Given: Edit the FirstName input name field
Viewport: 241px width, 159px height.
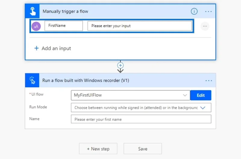Looking at the screenshot, I should (64, 26).
